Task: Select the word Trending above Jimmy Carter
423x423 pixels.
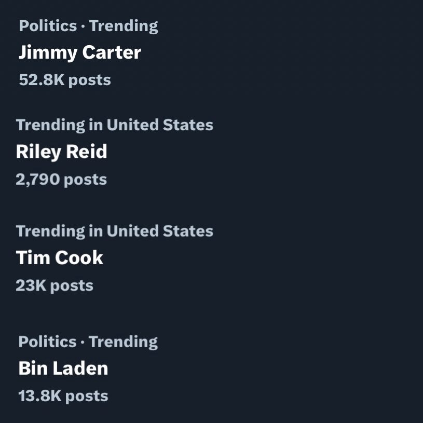Action: [124, 26]
